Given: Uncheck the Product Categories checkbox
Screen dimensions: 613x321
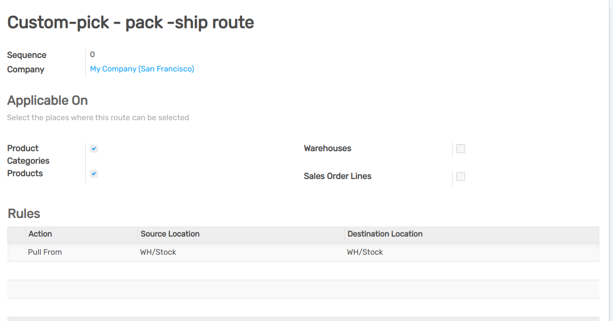Looking at the screenshot, I should tap(94, 149).
